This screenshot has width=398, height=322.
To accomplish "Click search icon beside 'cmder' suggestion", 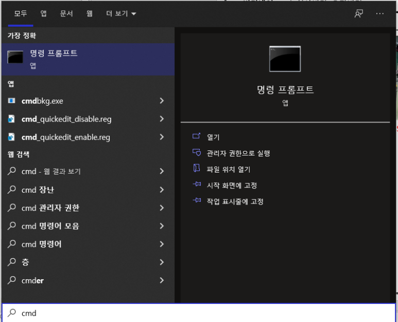I will pos(12,280).
